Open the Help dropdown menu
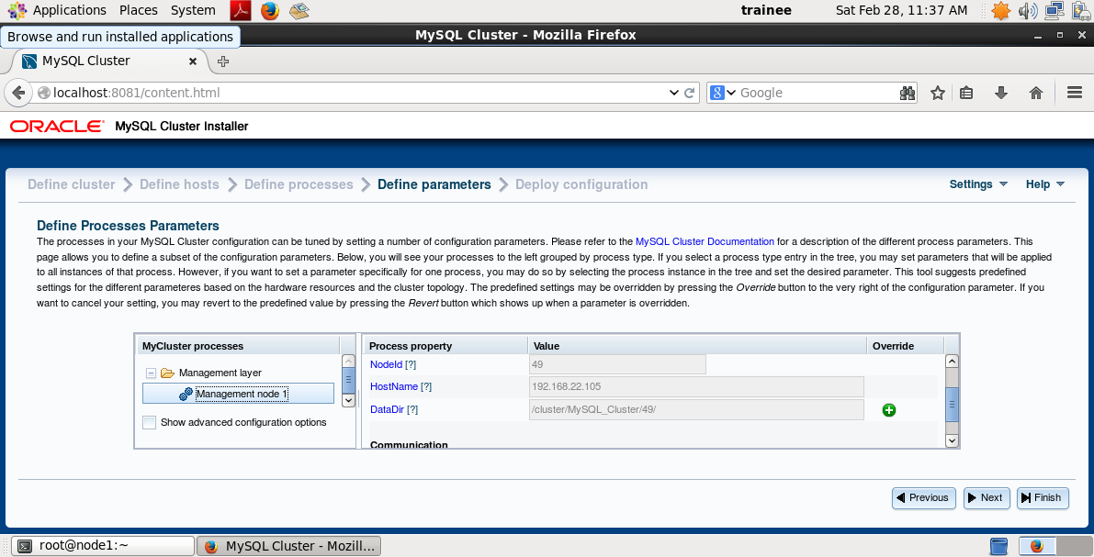 1045,184
